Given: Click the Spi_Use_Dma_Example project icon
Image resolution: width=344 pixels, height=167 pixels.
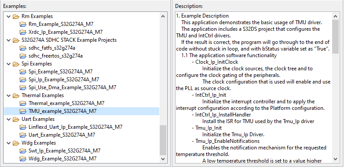Looking at the screenshot, I should pos(23,87).
